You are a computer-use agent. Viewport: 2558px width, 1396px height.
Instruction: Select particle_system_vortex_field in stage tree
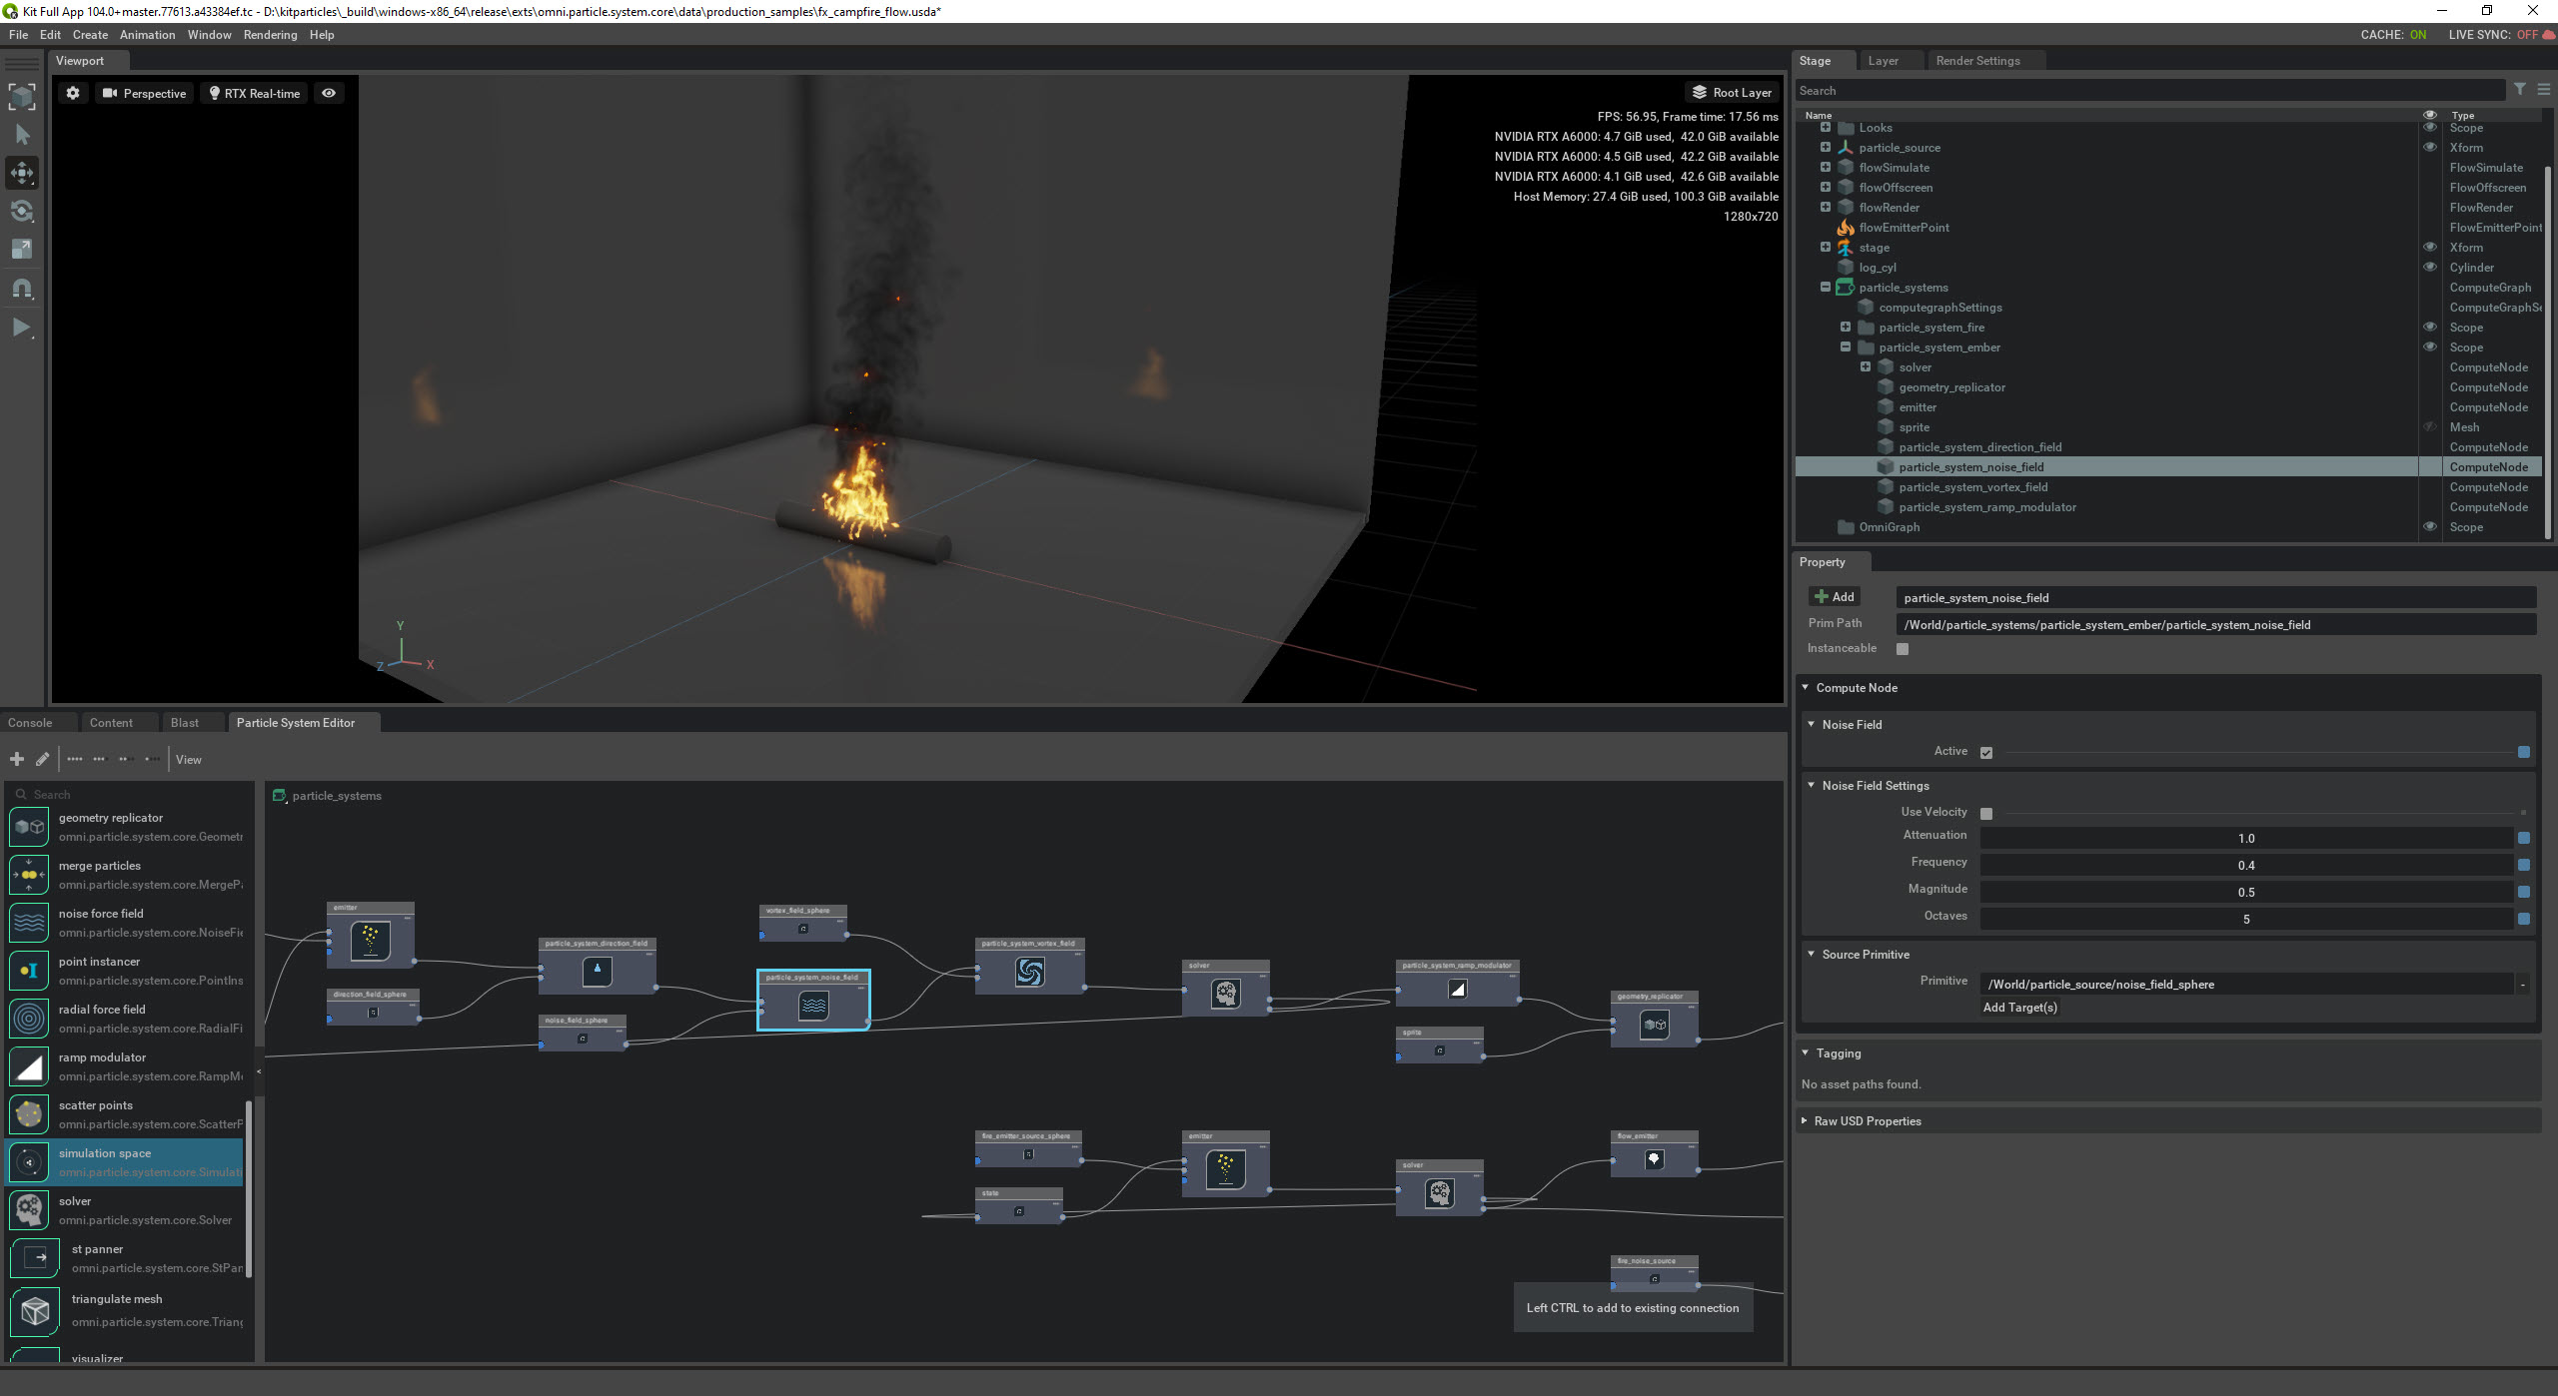point(1972,487)
